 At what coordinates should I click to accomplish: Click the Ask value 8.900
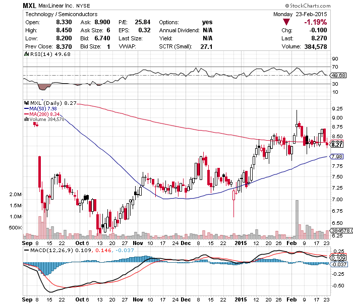click(102, 22)
